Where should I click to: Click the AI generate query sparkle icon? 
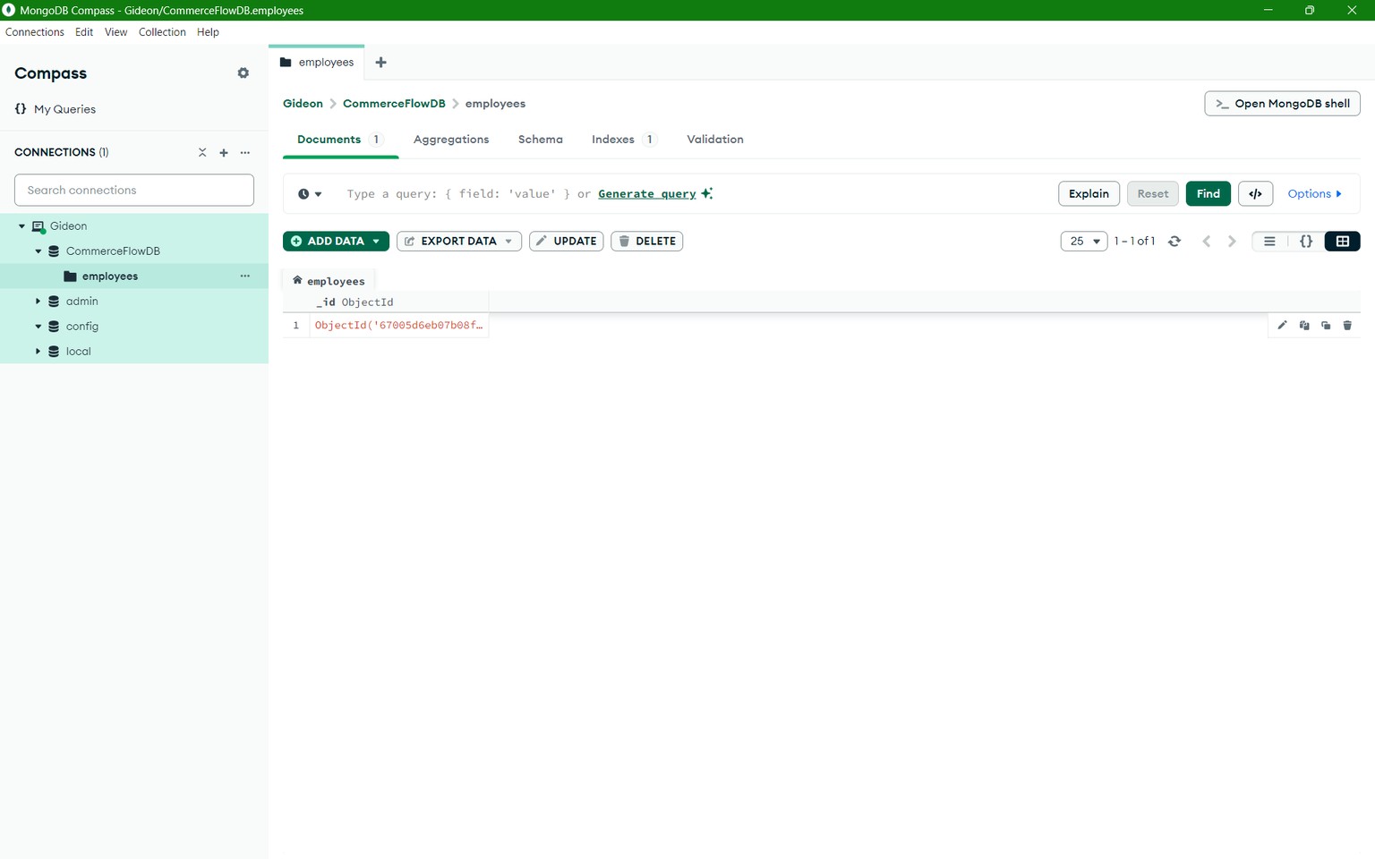pos(707,193)
